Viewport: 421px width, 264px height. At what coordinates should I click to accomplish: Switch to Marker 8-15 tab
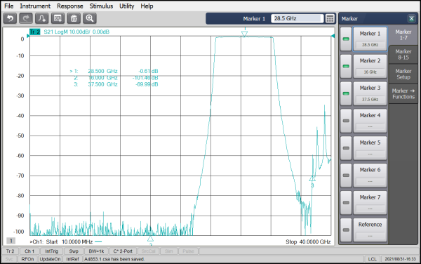[x=403, y=55]
